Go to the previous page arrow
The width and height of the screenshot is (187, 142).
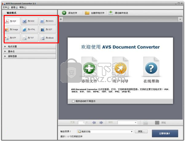(94, 122)
